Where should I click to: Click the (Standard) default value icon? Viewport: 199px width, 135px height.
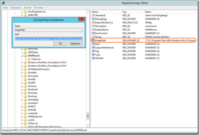coord(93,15)
